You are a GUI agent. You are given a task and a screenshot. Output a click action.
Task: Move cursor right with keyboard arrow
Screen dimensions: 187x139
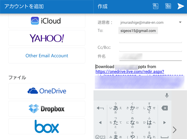(x=165, y=123)
